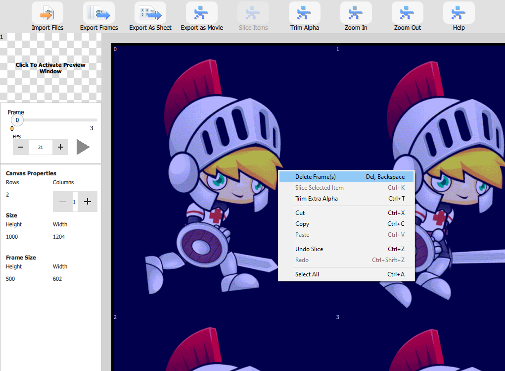
Task: Increase the Columns count with the plus button
Action: [87, 202]
